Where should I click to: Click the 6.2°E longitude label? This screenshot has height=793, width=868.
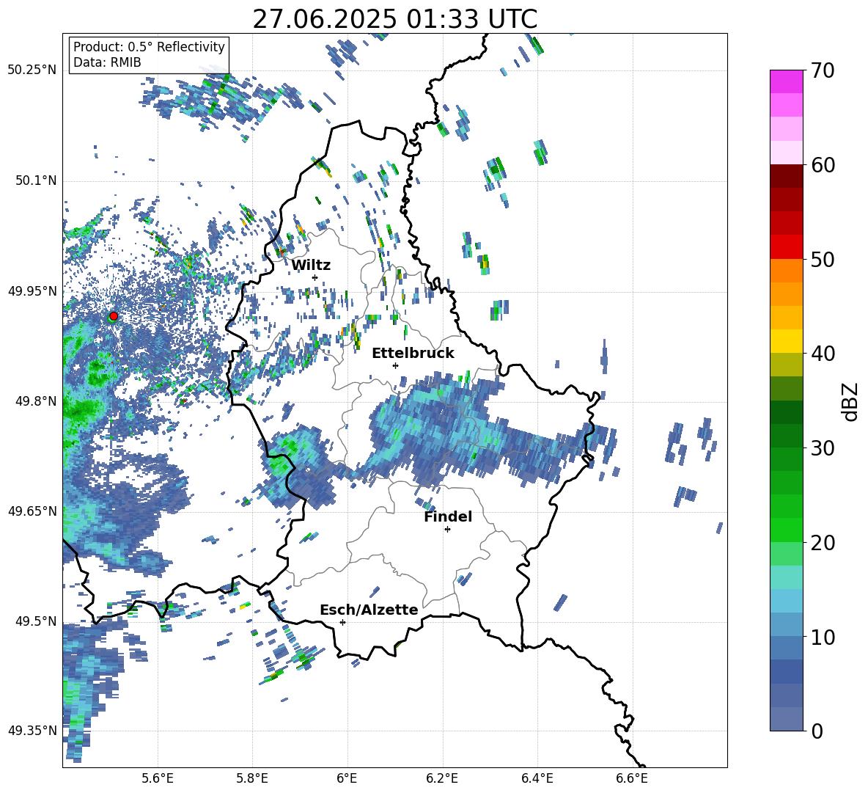(x=442, y=778)
